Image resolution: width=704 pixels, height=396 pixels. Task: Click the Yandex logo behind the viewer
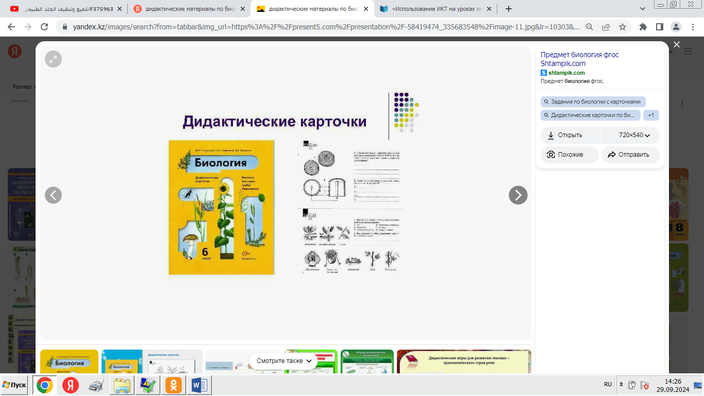[x=14, y=51]
